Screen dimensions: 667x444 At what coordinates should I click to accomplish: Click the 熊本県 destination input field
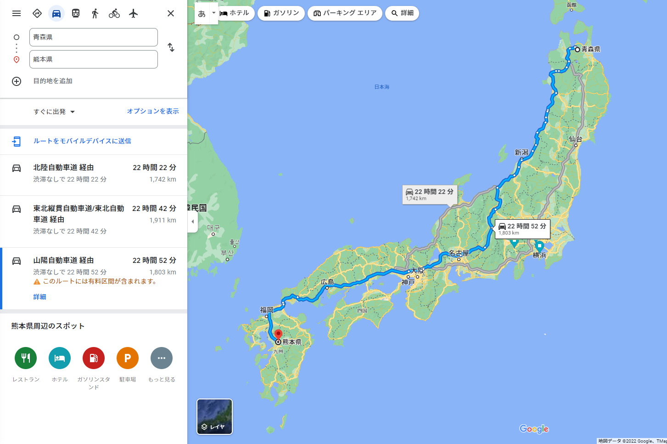pos(94,59)
